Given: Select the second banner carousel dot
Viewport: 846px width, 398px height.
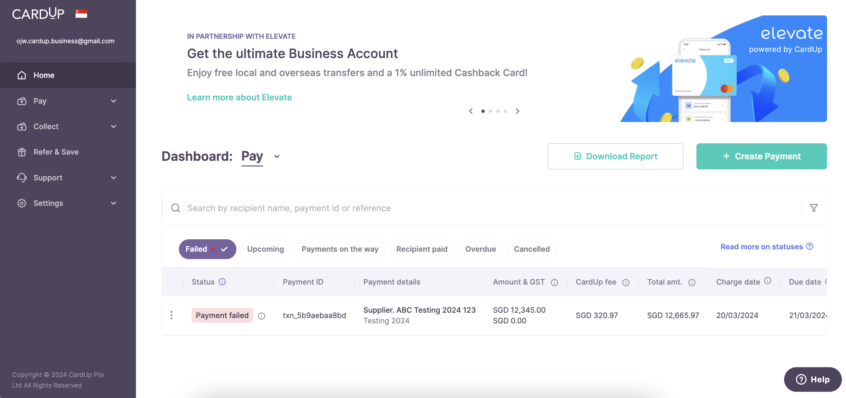Looking at the screenshot, I should (x=490, y=111).
